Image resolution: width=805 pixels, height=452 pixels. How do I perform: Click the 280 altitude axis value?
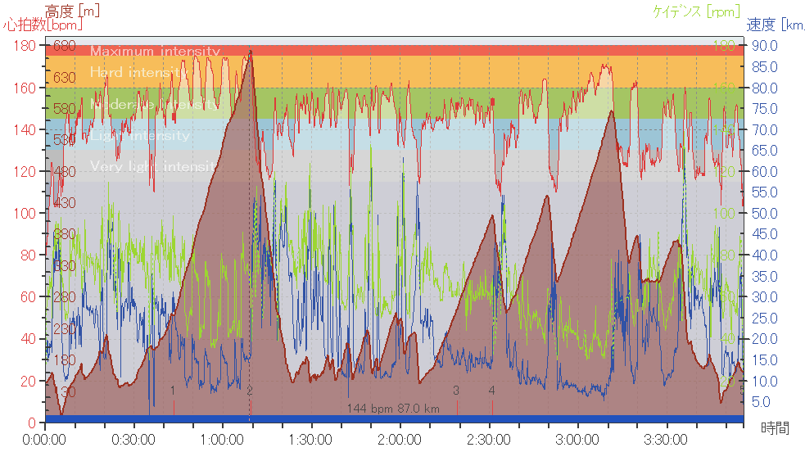click(65, 297)
